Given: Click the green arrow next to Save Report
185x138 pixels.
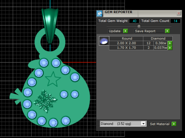Looking at the screenshot, I should [x=167, y=31].
